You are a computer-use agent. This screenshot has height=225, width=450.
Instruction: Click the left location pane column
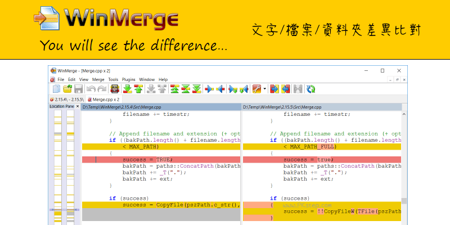coord(58,167)
